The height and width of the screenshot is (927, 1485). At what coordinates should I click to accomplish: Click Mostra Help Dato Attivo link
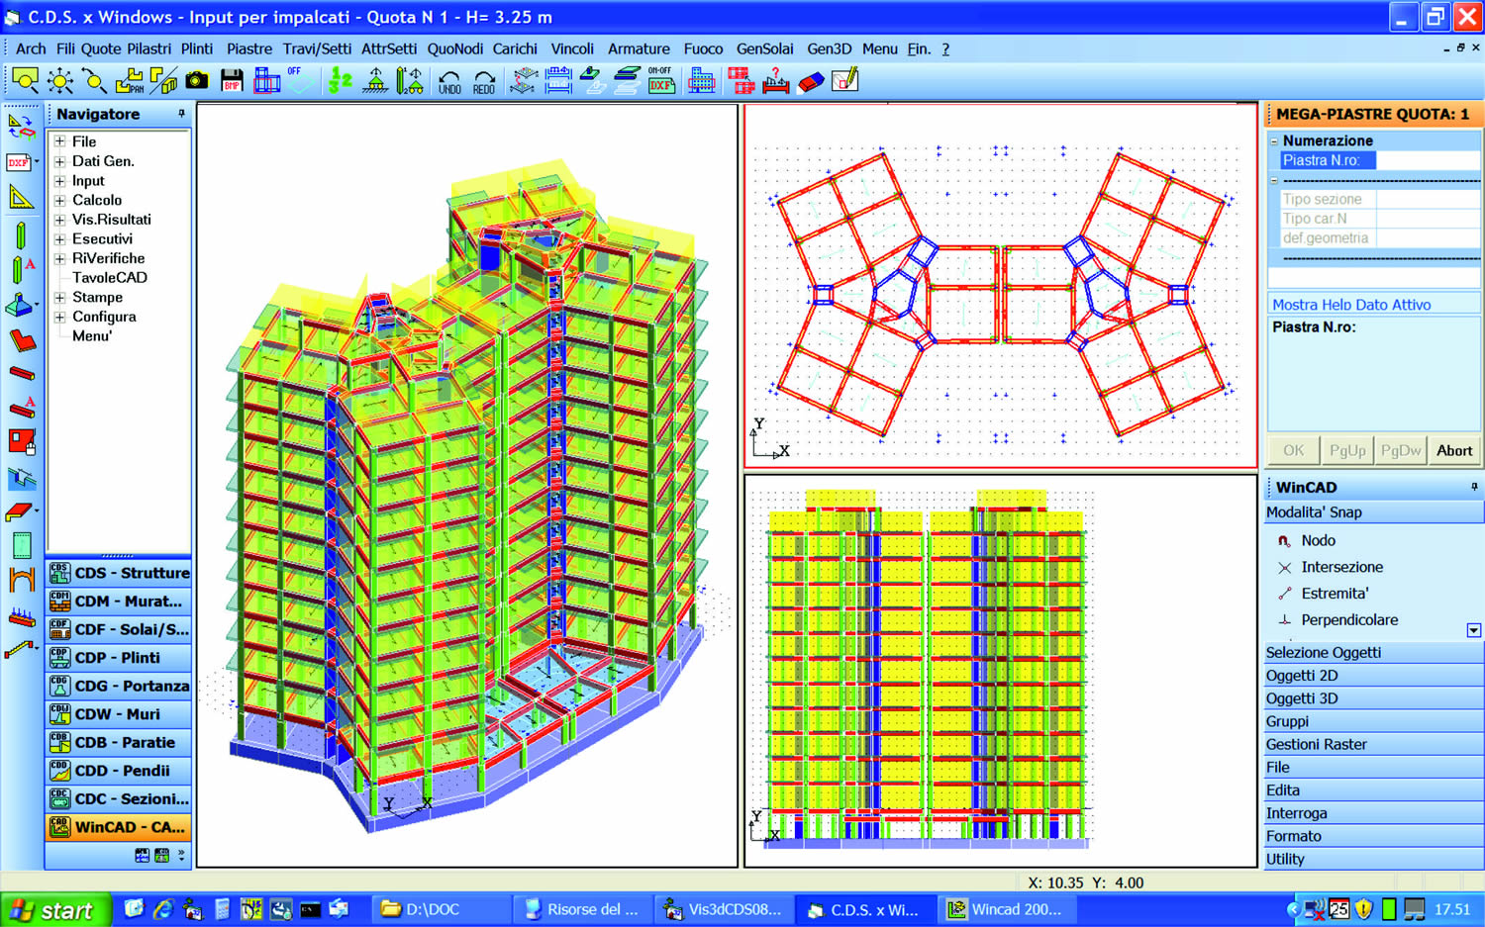pyautogui.click(x=1351, y=305)
